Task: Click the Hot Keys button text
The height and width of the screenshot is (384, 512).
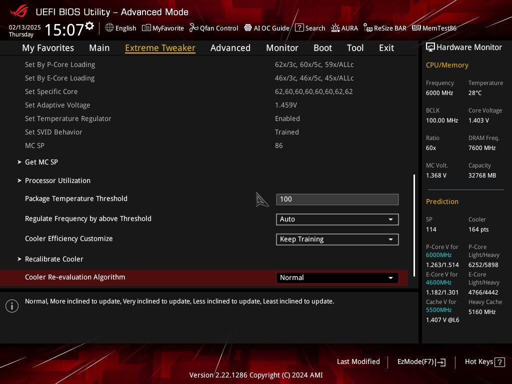Action: click(x=478, y=362)
